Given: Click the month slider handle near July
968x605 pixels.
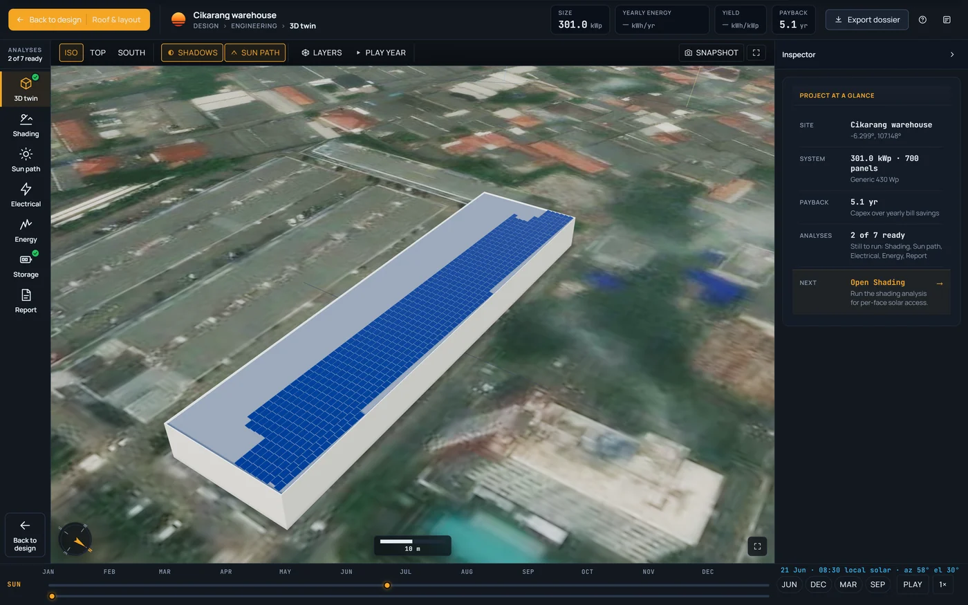Looking at the screenshot, I should 387,586.
